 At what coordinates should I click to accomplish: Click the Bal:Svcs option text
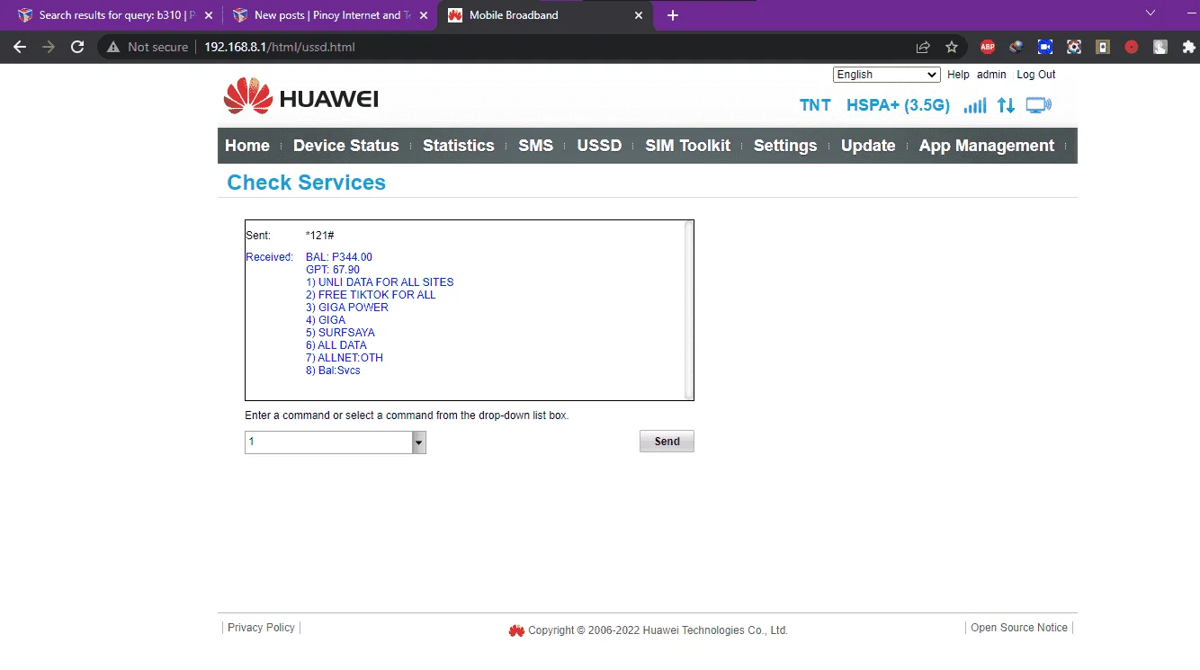(x=333, y=371)
